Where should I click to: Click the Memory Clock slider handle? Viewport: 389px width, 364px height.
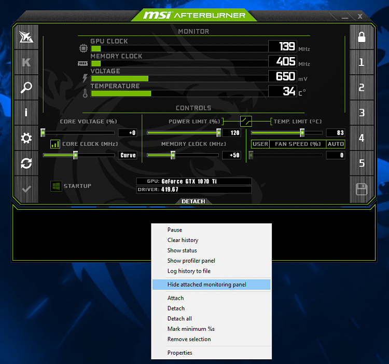pos(173,155)
